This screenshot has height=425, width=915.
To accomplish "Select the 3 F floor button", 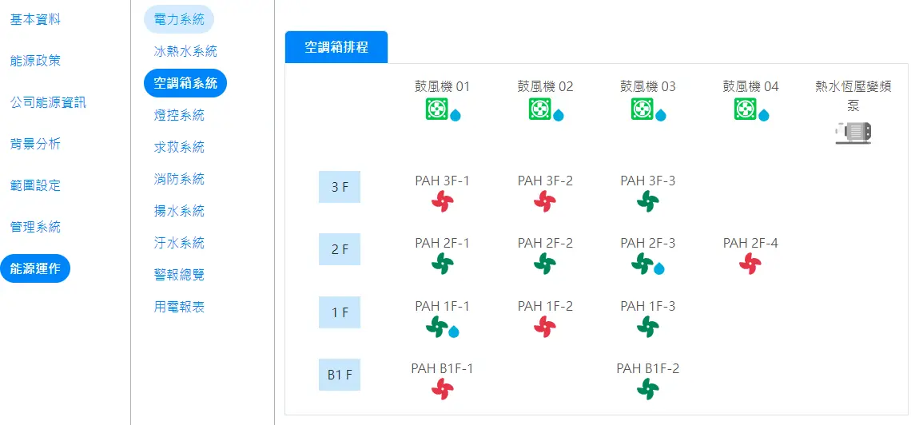I will tap(340, 187).
